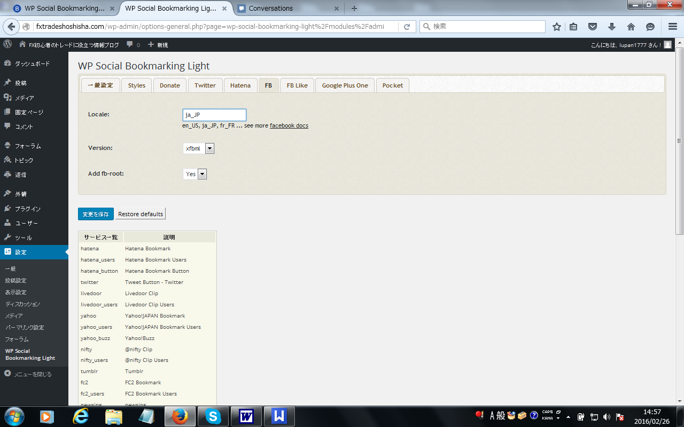This screenshot has height=427, width=684.
Task: Open the comments bubble in admin bar
Action: tap(134, 45)
